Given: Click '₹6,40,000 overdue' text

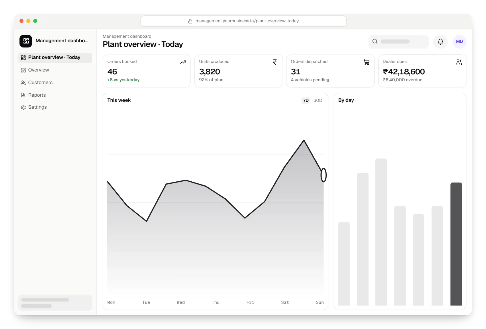Looking at the screenshot, I should tap(403, 80).
